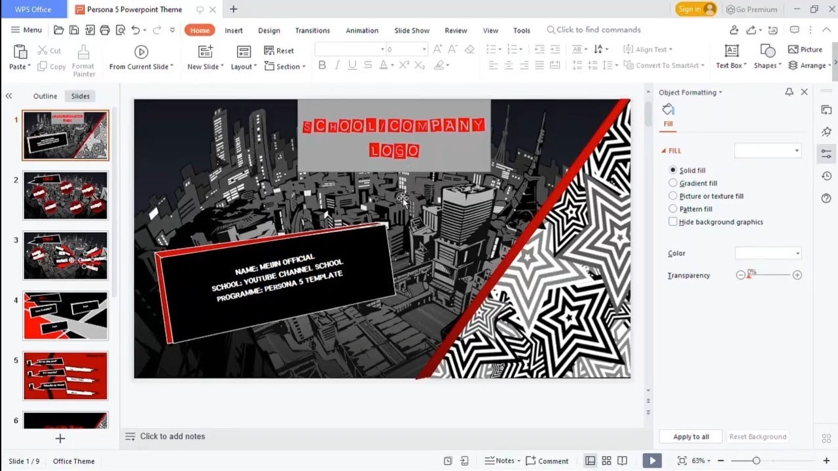Image resolution: width=838 pixels, height=471 pixels.
Task: Toggle Bold text formatting
Action: click(x=322, y=65)
